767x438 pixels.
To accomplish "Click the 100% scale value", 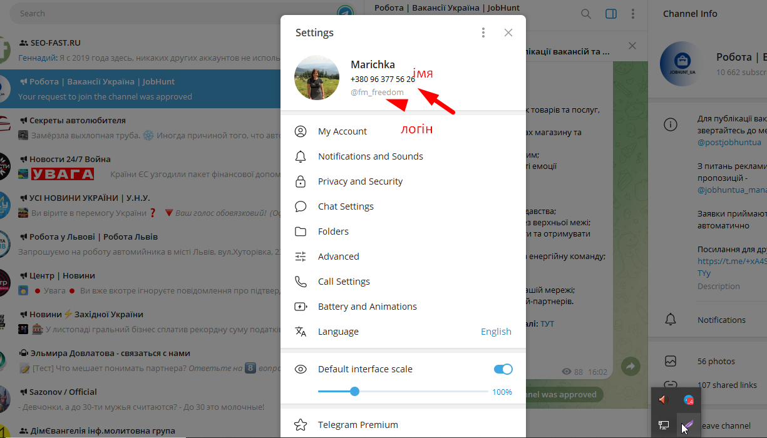I will (502, 392).
